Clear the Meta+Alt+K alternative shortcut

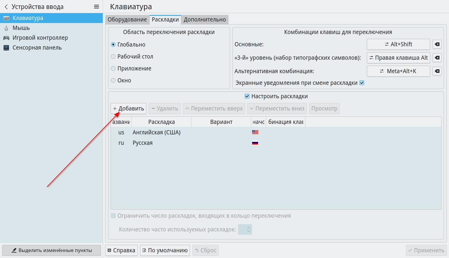tap(437, 71)
